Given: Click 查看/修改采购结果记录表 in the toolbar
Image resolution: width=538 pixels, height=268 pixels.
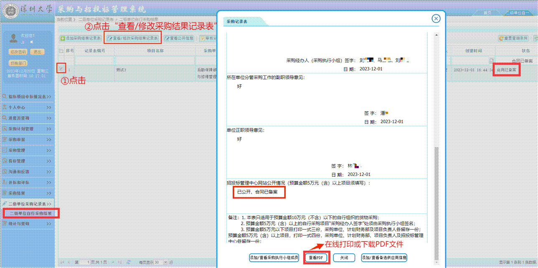Looking at the screenshot, I should [x=132, y=38].
